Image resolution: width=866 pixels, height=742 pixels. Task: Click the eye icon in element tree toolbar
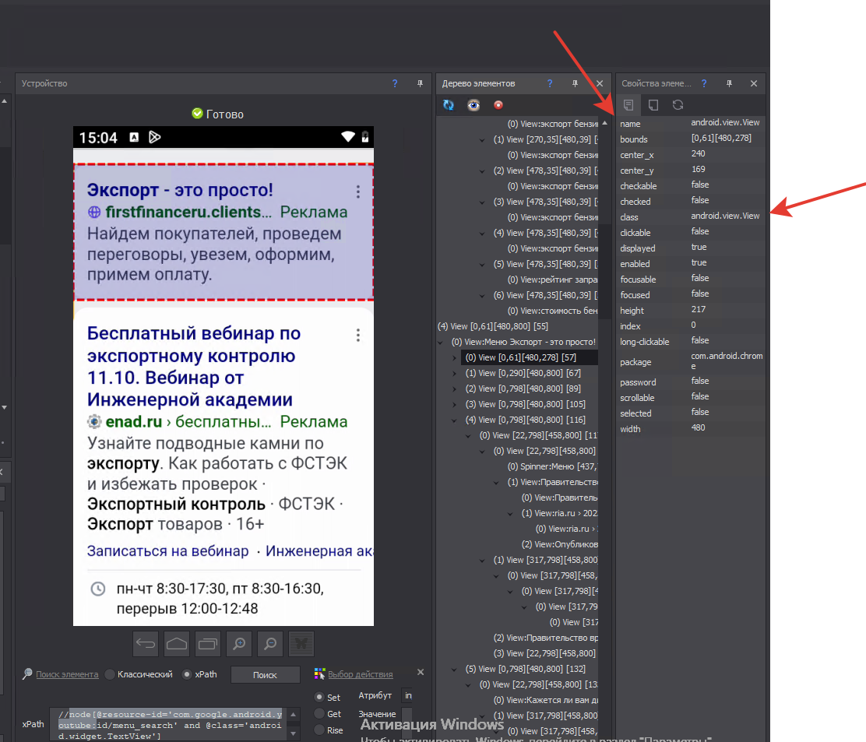473,105
